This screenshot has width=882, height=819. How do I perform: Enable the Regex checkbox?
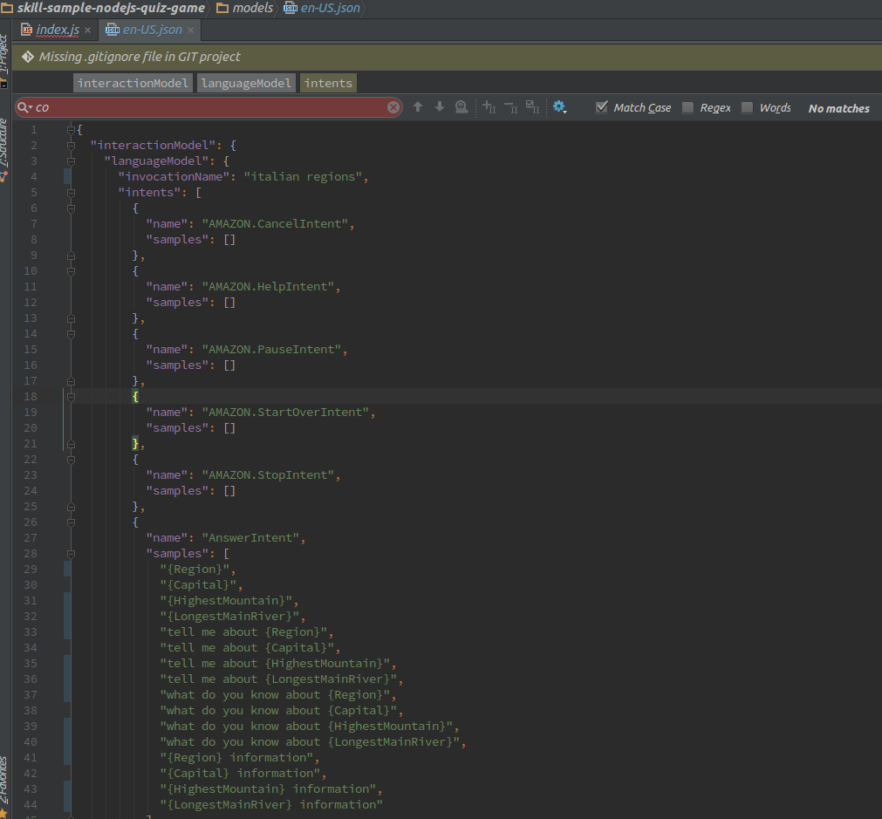click(x=687, y=107)
